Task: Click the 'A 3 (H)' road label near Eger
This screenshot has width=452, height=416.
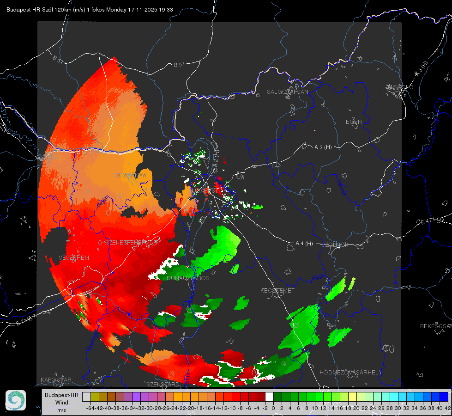Action: click(323, 147)
